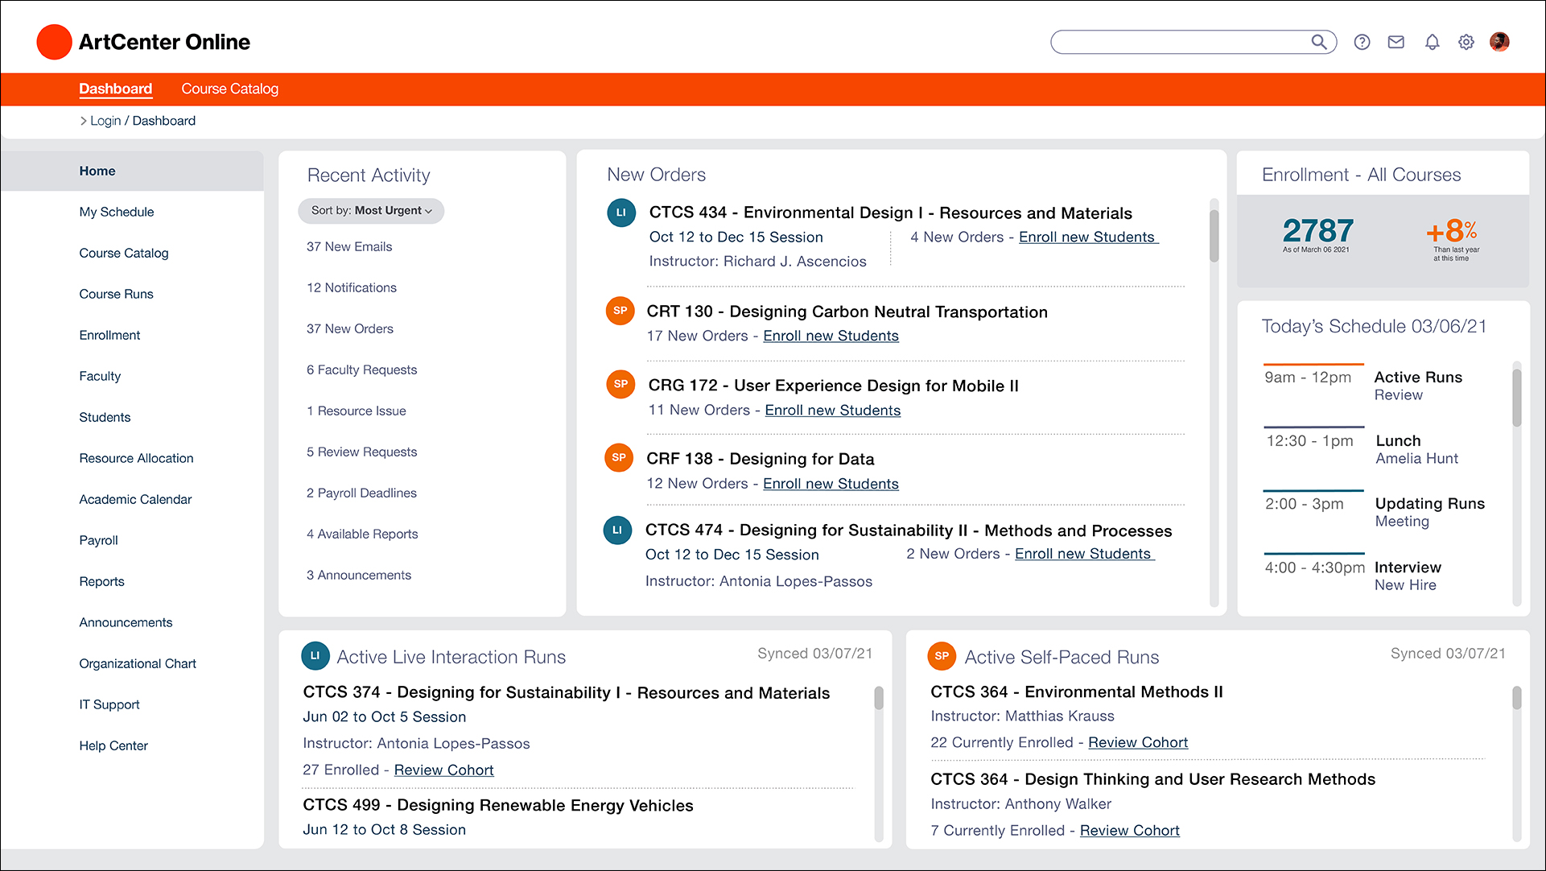This screenshot has width=1546, height=871.
Task: Click SP badge beside CRT 130 course
Action: pos(620,311)
